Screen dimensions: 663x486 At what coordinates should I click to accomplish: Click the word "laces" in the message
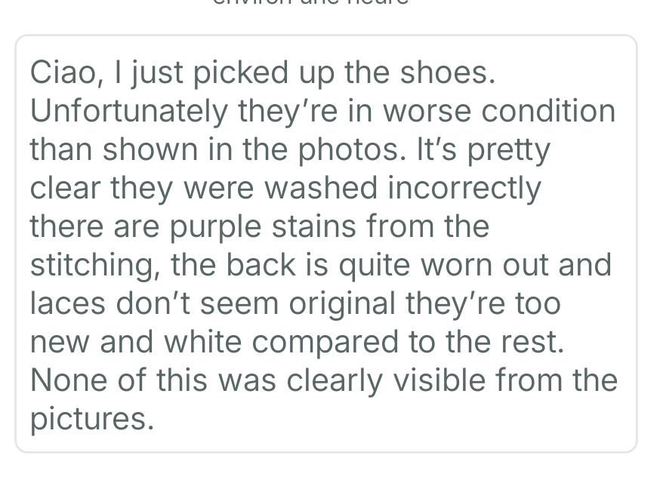click(x=66, y=303)
